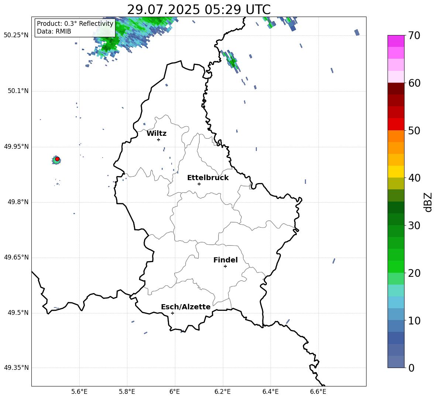Pick the magenta swatch at top of colorbar

click(x=396, y=41)
